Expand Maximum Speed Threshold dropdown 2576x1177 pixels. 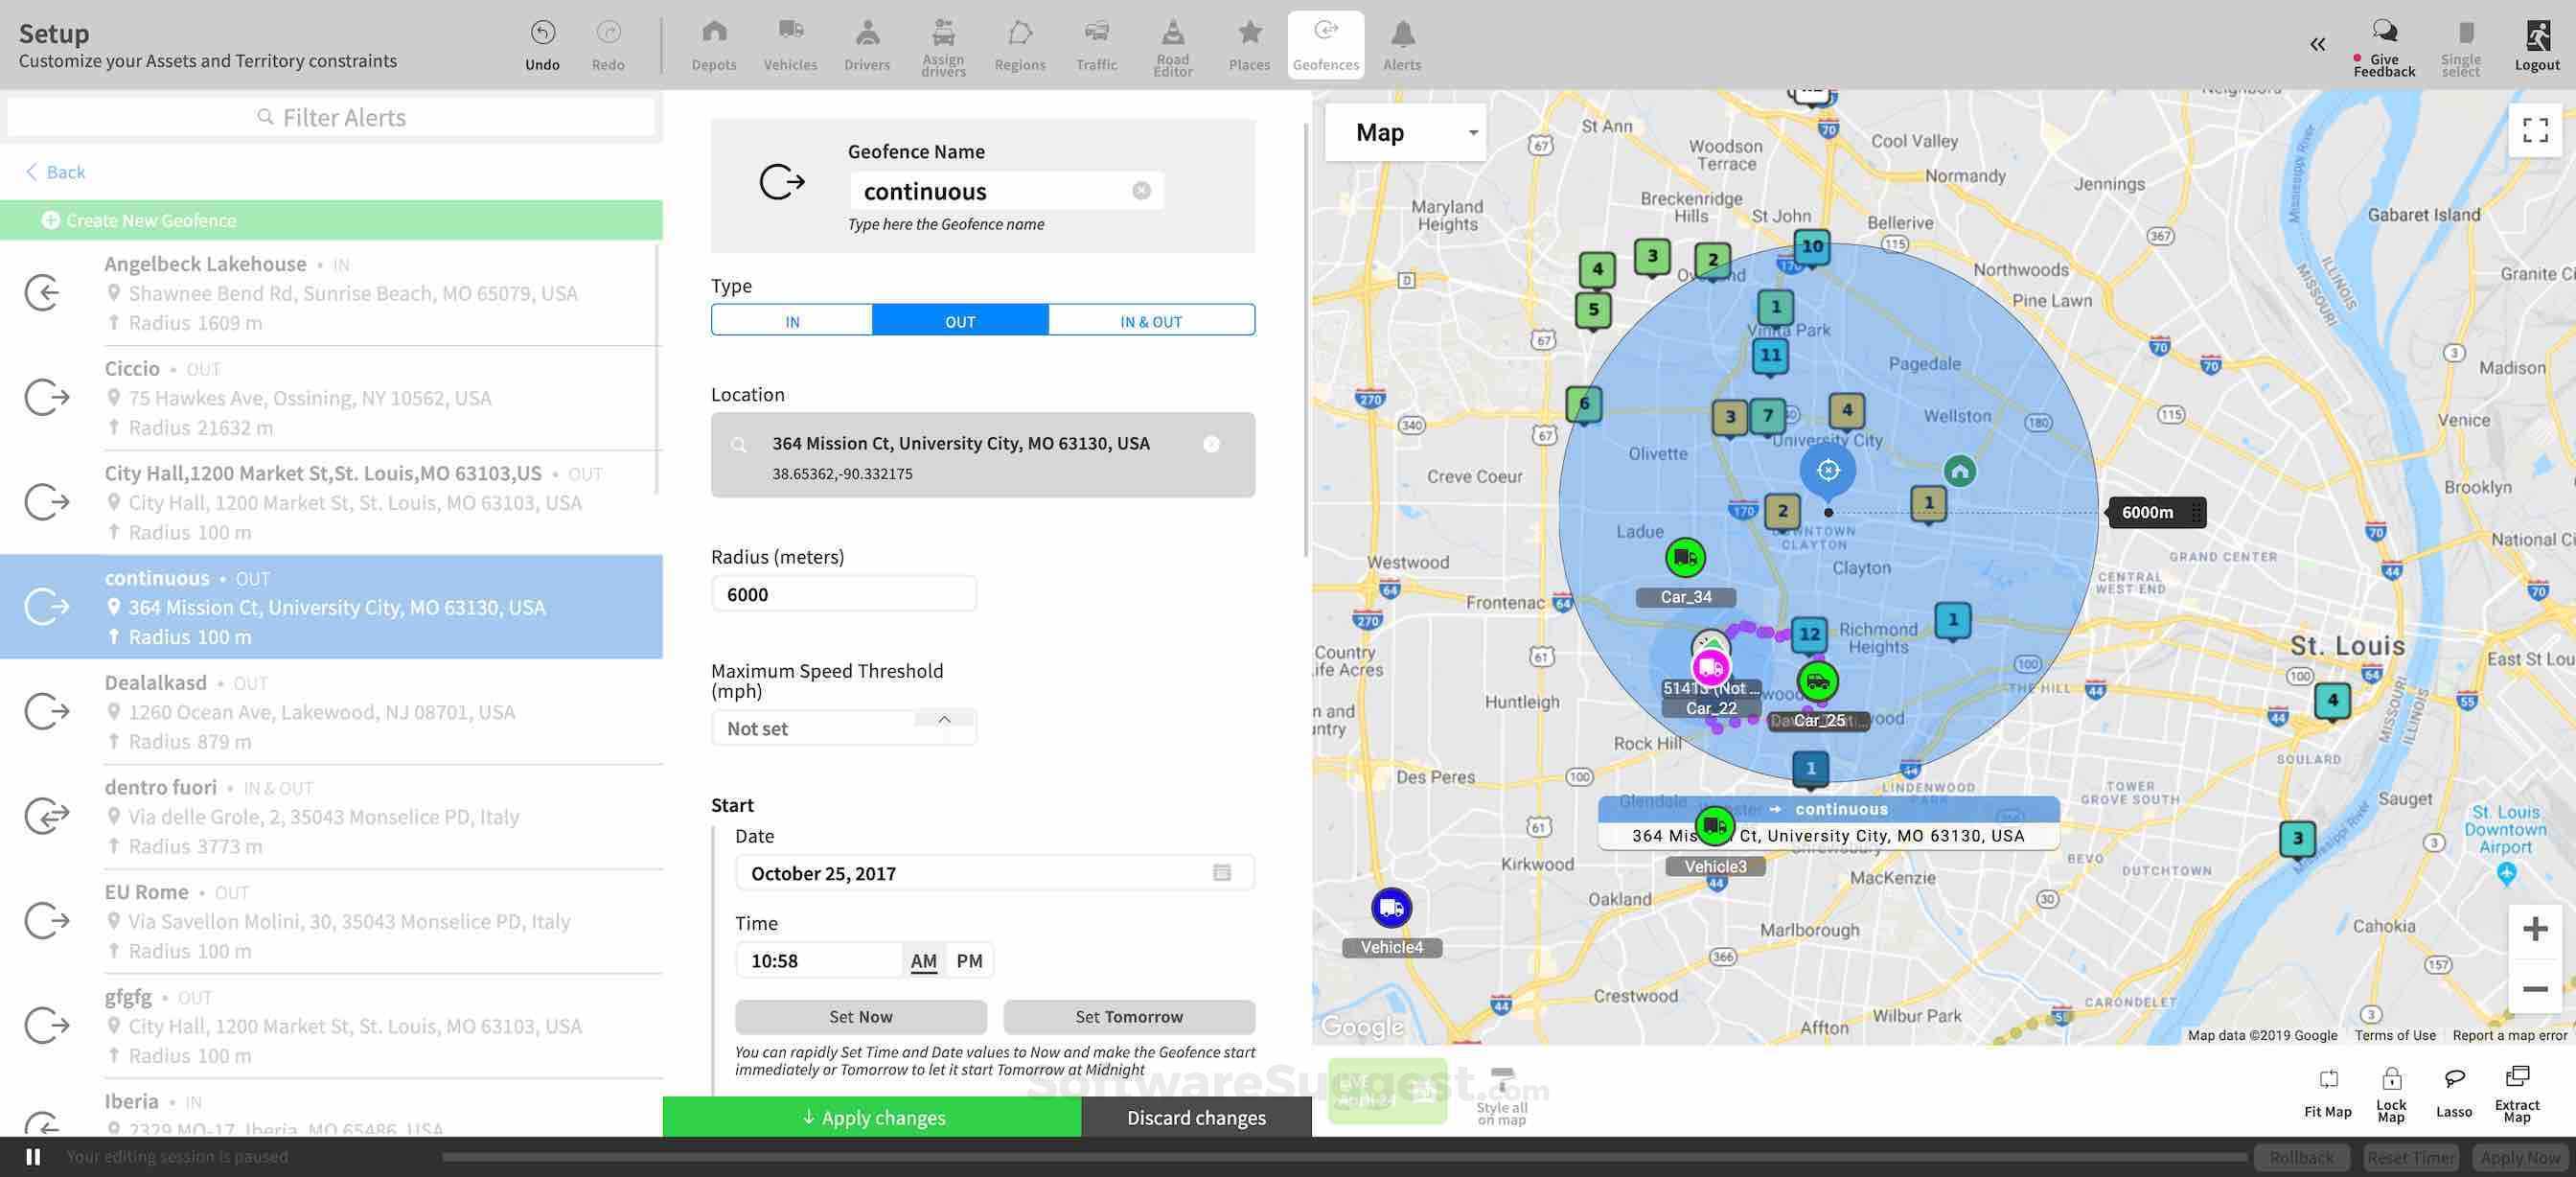(x=943, y=720)
